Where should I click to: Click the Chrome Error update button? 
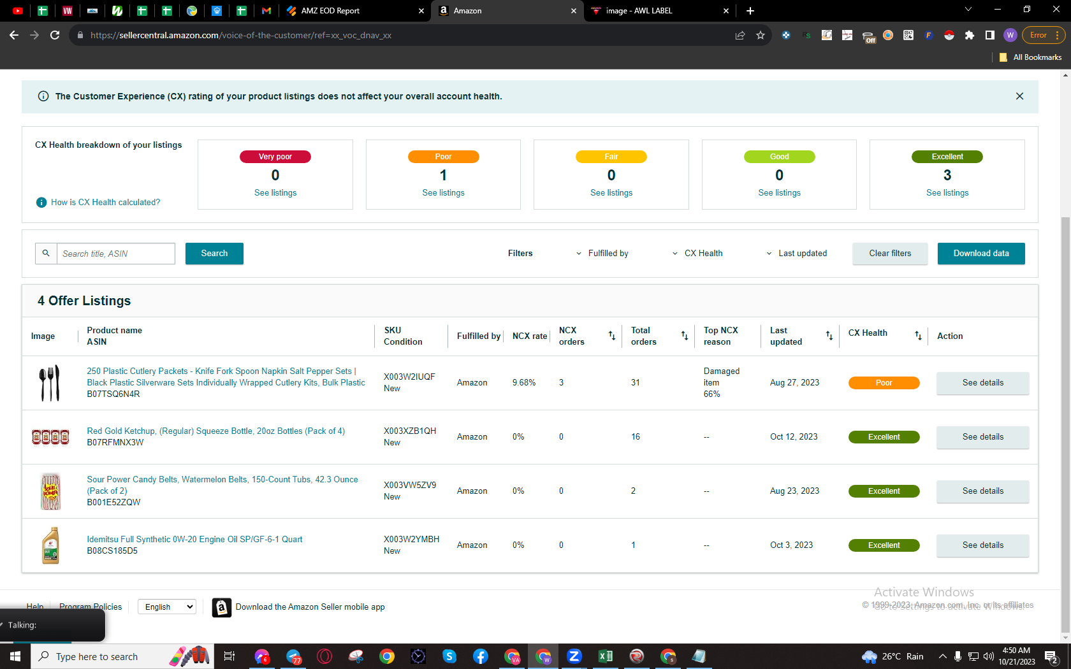coord(1044,35)
